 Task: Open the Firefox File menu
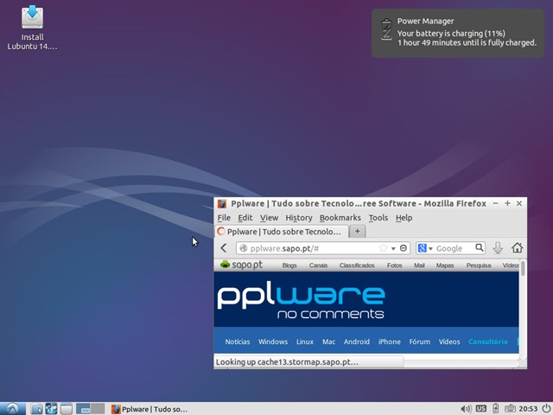pos(224,218)
